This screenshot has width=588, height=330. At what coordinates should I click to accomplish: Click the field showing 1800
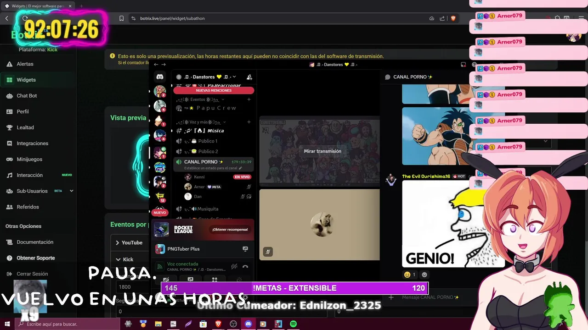[x=133, y=287]
